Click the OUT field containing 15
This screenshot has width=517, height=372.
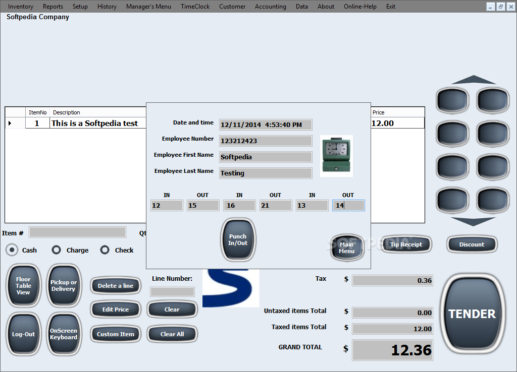(203, 206)
